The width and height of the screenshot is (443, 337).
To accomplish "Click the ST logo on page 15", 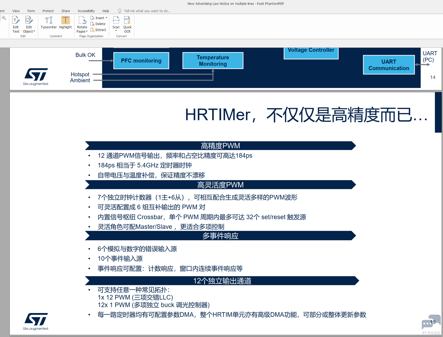I will click(x=36, y=321).
